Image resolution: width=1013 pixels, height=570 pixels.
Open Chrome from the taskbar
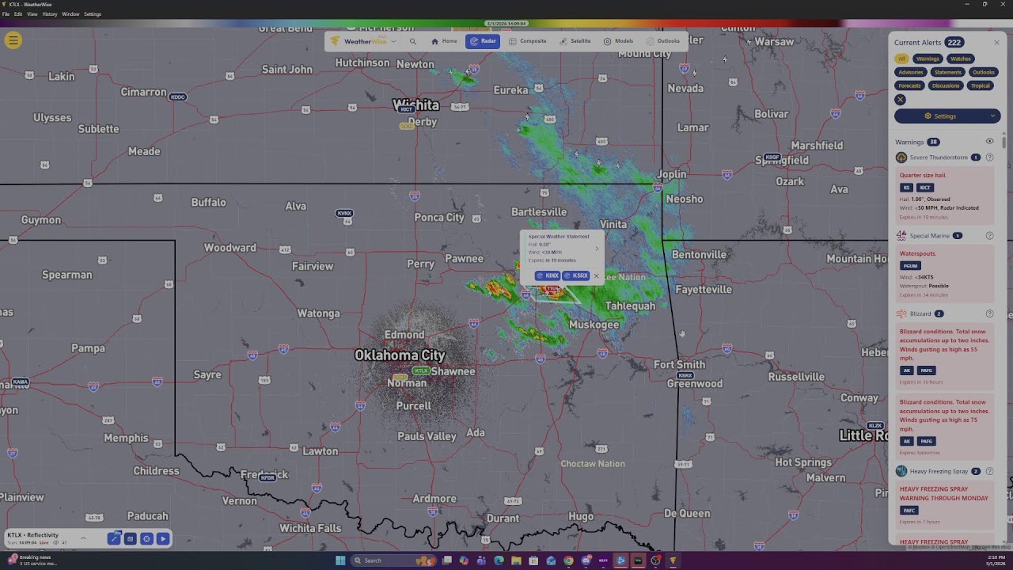click(568, 560)
